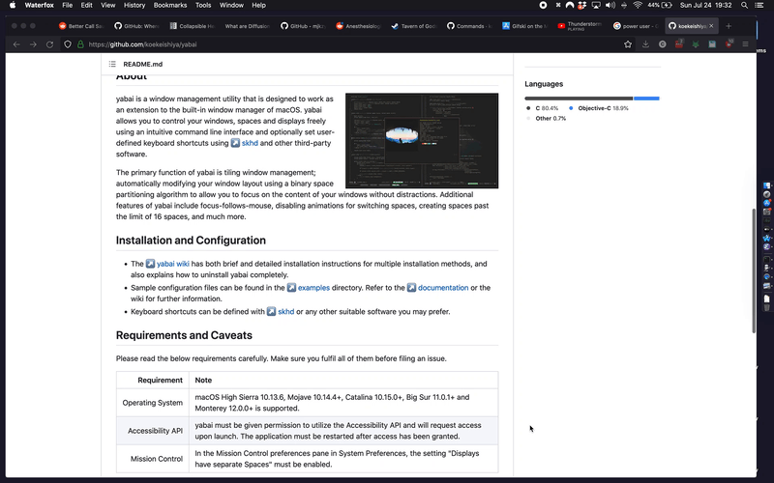Open the skhd link in About paragraph
Image resolution: width=774 pixels, height=483 pixels.
(250, 143)
